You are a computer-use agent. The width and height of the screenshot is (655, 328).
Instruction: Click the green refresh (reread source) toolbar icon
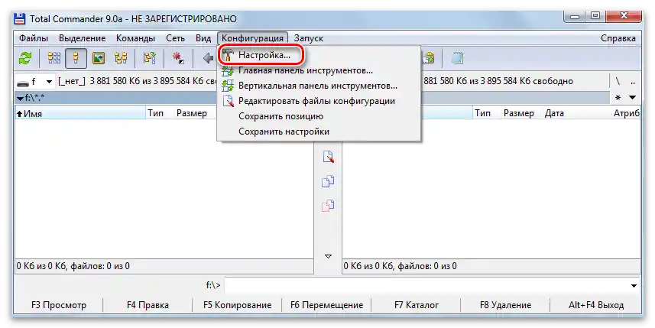click(25, 58)
